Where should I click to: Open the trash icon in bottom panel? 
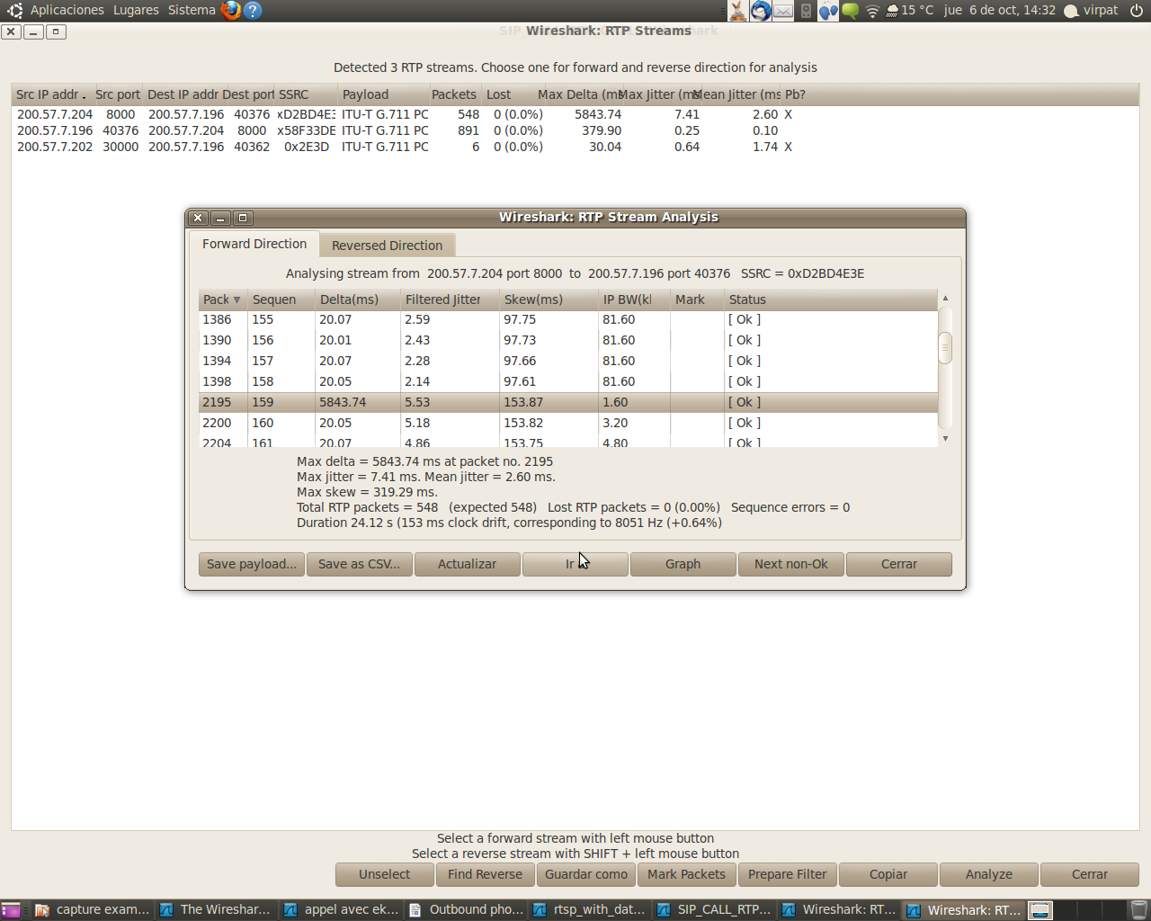click(x=1138, y=910)
